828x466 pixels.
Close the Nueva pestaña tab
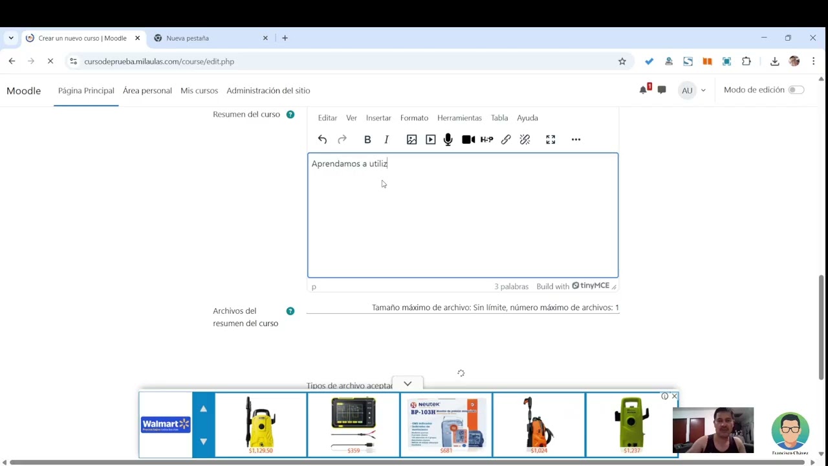click(x=265, y=38)
